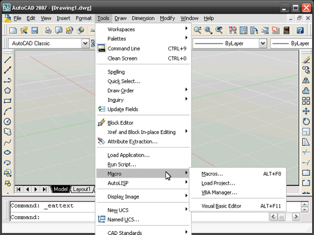314x235 pixels.
Task: Click the Zoom Window icon
Action: tap(208, 31)
